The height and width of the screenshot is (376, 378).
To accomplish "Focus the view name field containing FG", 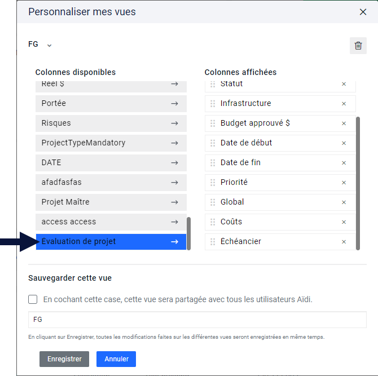I will coord(197,320).
